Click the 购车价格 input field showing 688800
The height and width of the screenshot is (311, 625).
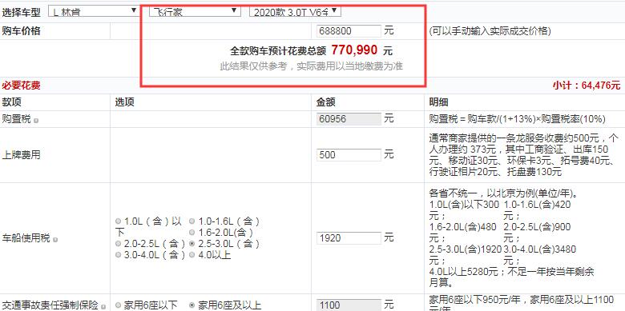point(349,31)
